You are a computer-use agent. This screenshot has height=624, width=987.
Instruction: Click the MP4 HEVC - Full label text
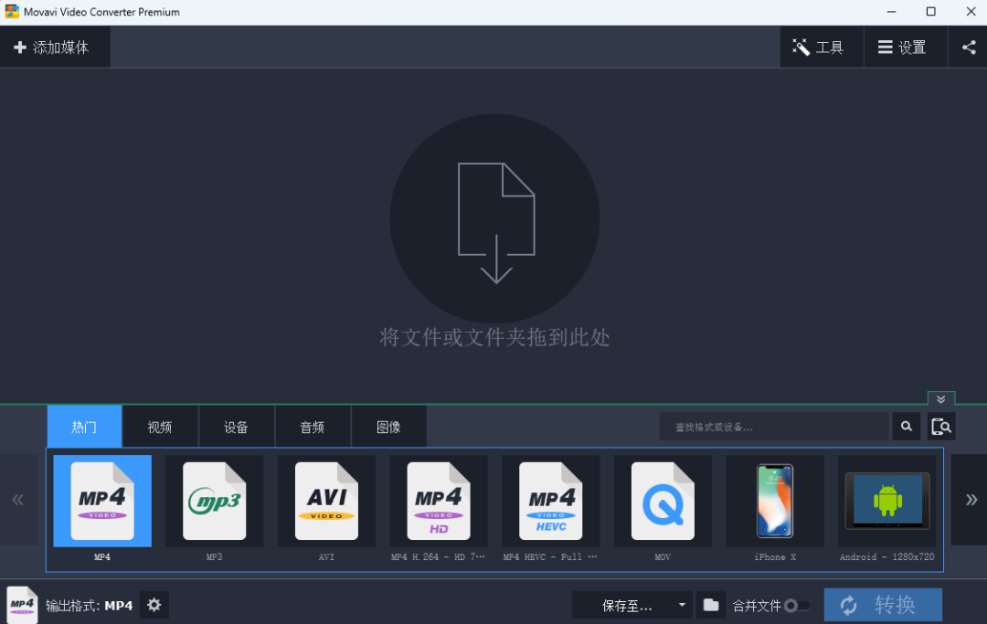549,557
